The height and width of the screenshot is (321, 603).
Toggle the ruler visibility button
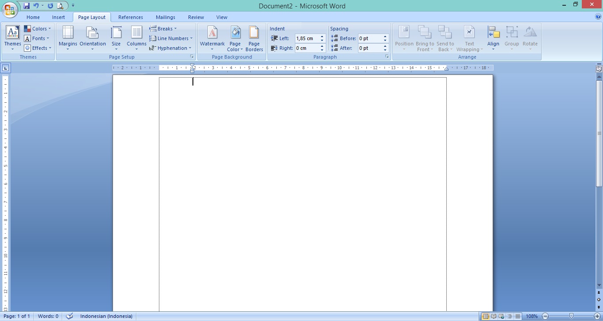click(599, 68)
